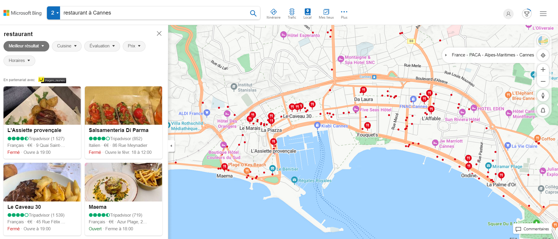
Task: Open the Horaires filter dropdown
Action: [x=19, y=60]
